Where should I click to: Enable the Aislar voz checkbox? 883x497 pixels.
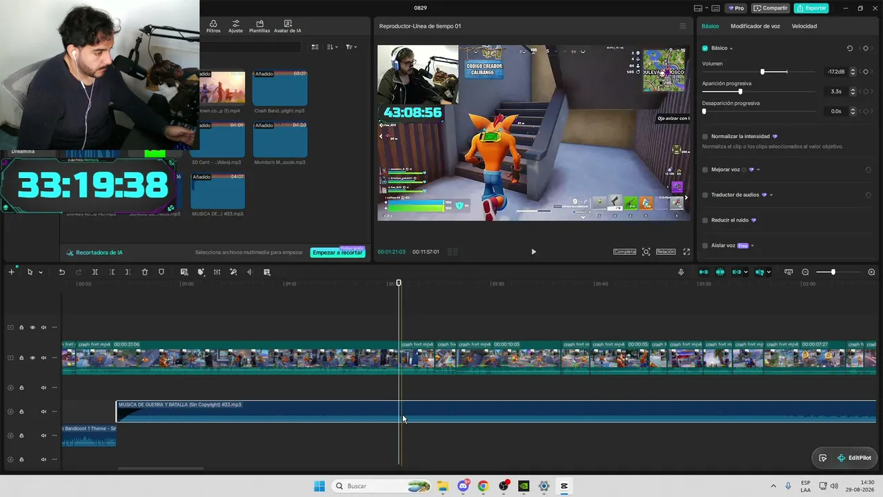705,246
